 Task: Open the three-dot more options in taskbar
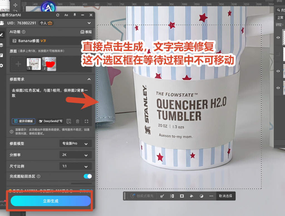pyautogui.click(x=211, y=196)
